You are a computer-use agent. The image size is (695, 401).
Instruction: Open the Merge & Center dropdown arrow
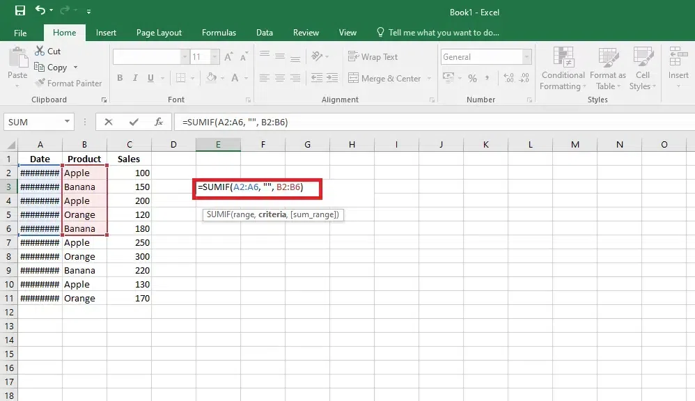pyautogui.click(x=429, y=79)
